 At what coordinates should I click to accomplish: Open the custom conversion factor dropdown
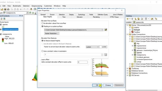point(98,47)
